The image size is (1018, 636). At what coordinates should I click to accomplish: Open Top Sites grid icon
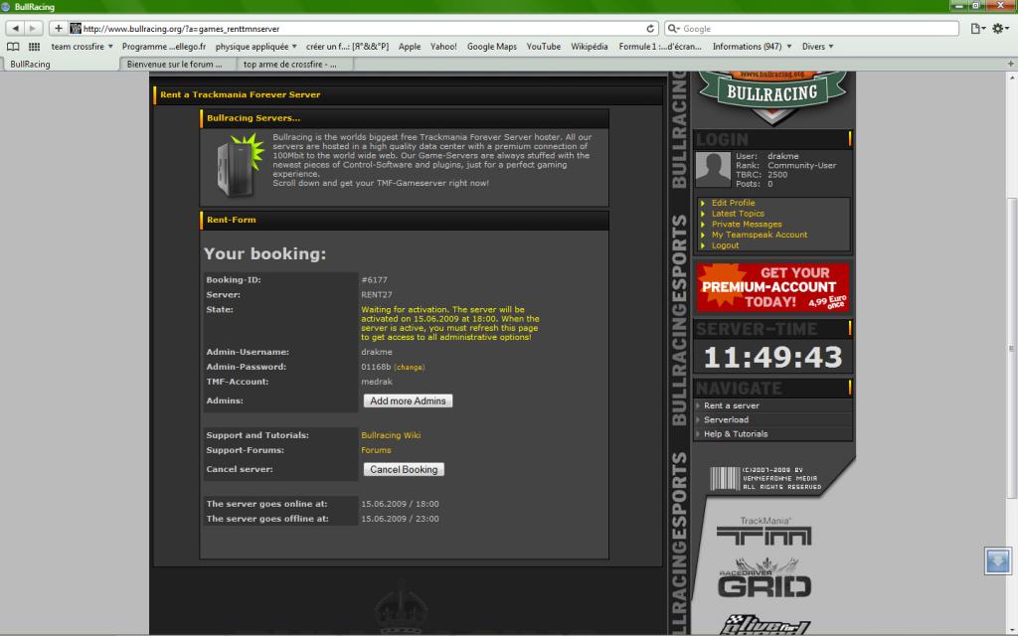point(34,47)
